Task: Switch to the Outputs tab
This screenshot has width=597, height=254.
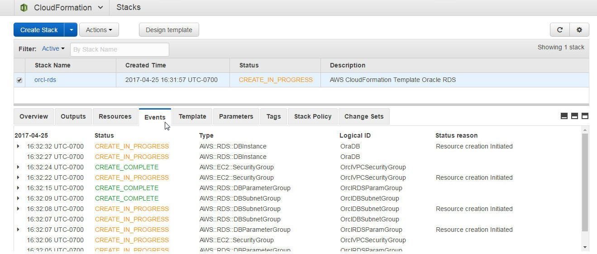Action: pyautogui.click(x=73, y=116)
